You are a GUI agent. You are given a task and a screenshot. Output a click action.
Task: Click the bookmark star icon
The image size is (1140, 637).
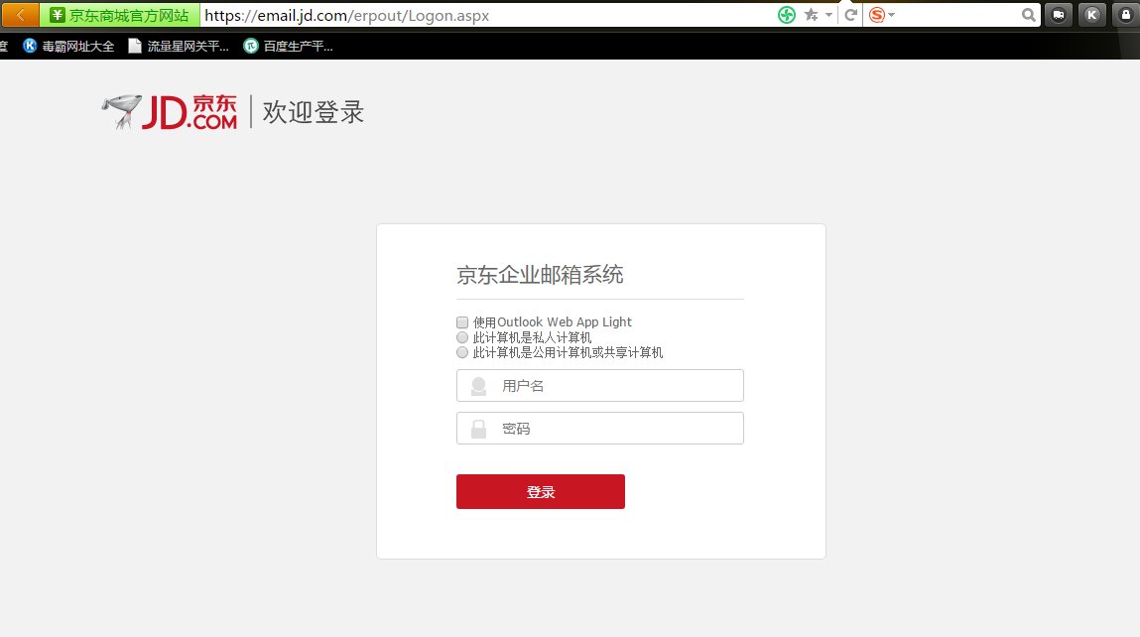[x=812, y=15]
